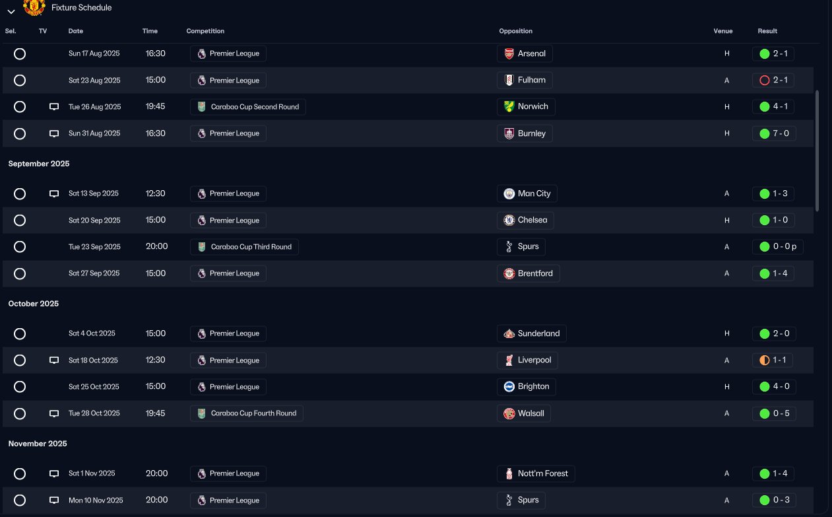Click TV icon for Nott'm Forest match

54,473
